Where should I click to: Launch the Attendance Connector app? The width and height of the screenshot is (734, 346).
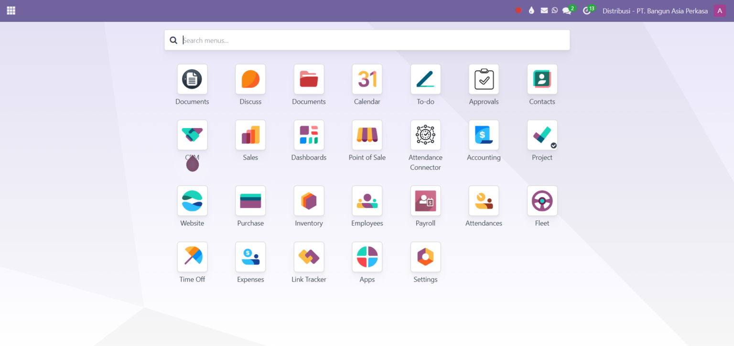tap(425, 135)
